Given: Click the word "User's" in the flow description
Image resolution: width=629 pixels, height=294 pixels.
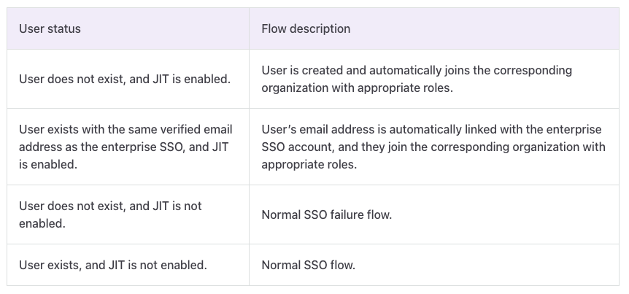Looking at the screenshot, I should click(x=278, y=130).
